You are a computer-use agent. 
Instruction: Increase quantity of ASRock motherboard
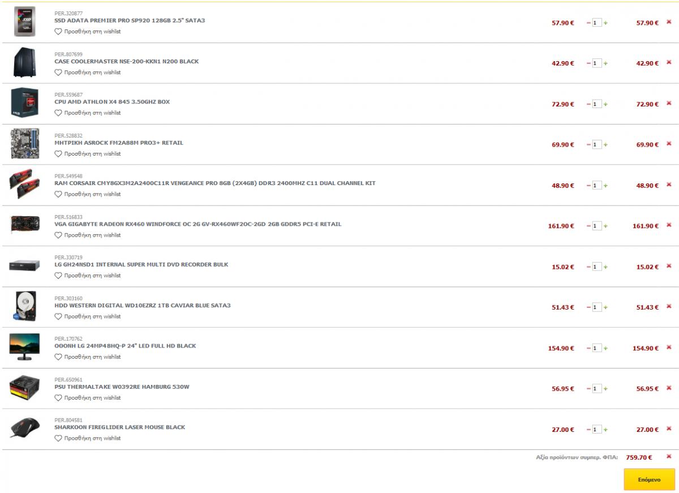[606, 145]
